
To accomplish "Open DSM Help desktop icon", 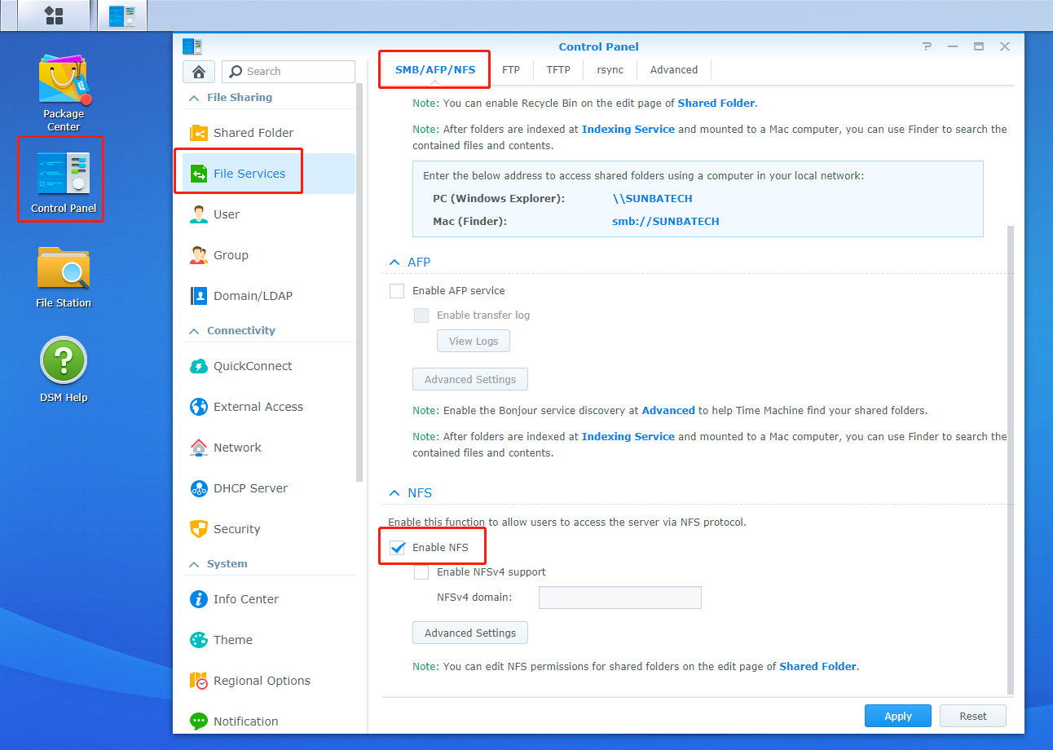I will (x=64, y=370).
